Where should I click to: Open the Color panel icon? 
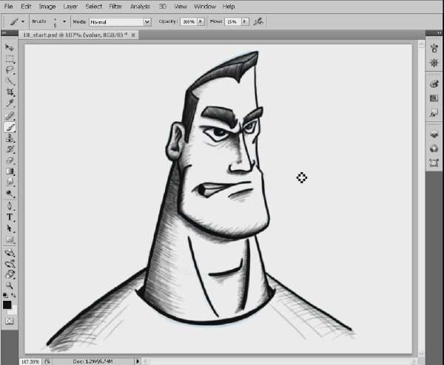pyautogui.click(x=434, y=84)
